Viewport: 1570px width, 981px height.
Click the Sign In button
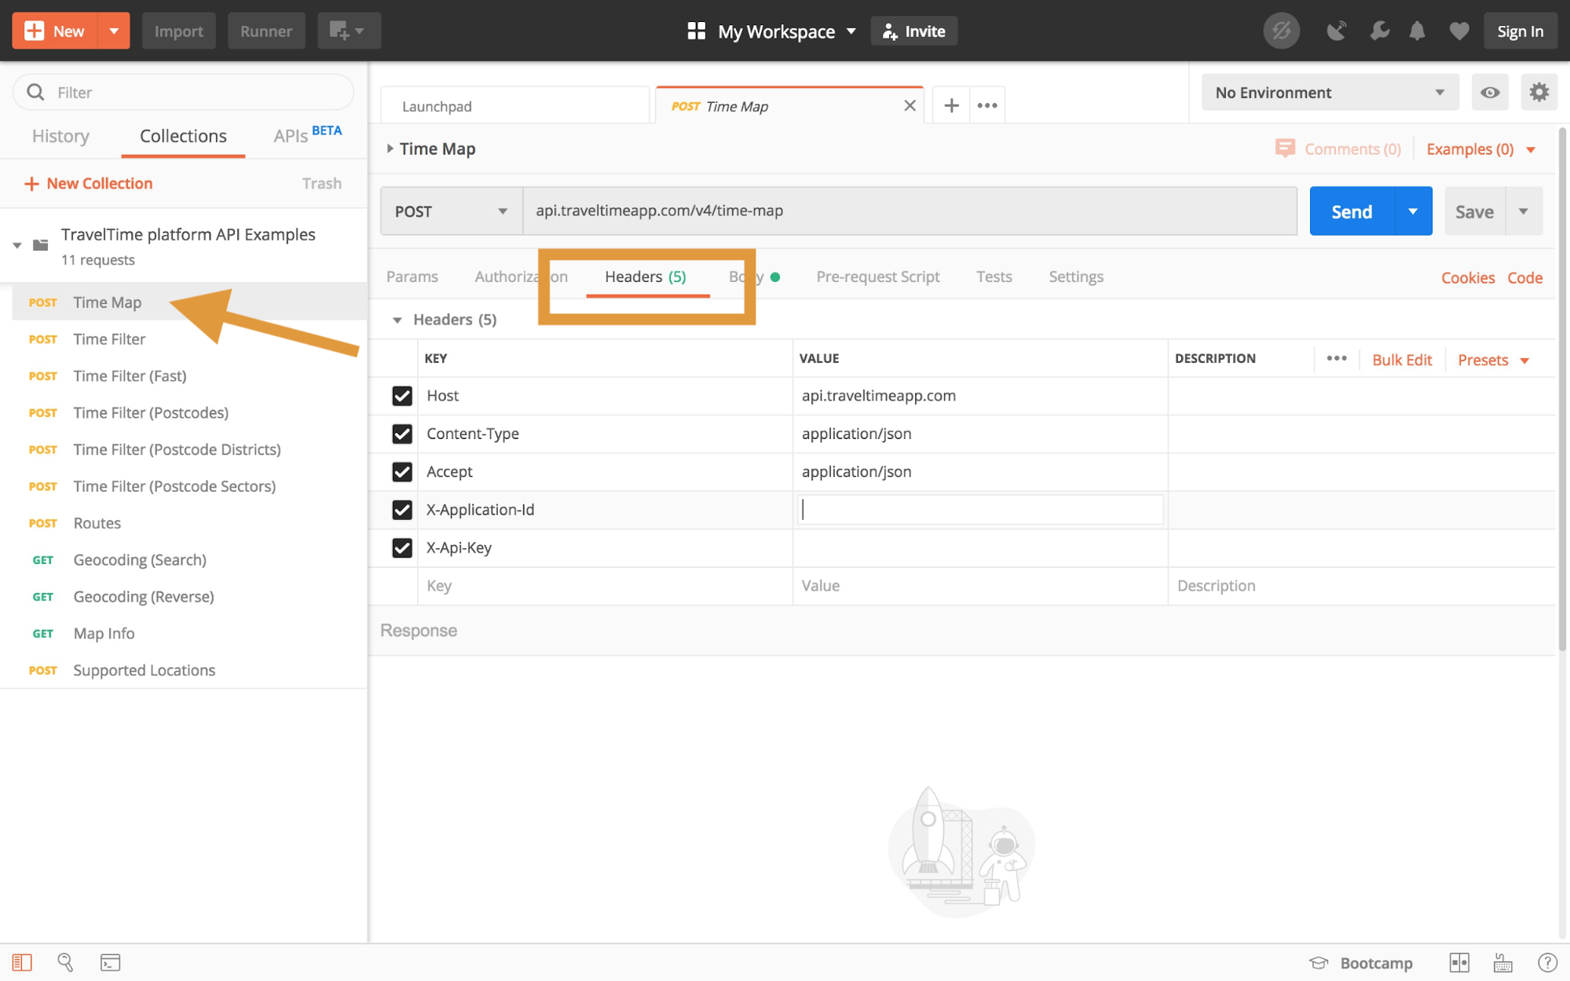[x=1520, y=31]
